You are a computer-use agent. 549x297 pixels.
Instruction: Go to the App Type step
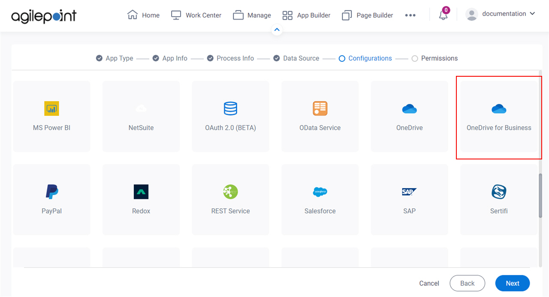115,58
